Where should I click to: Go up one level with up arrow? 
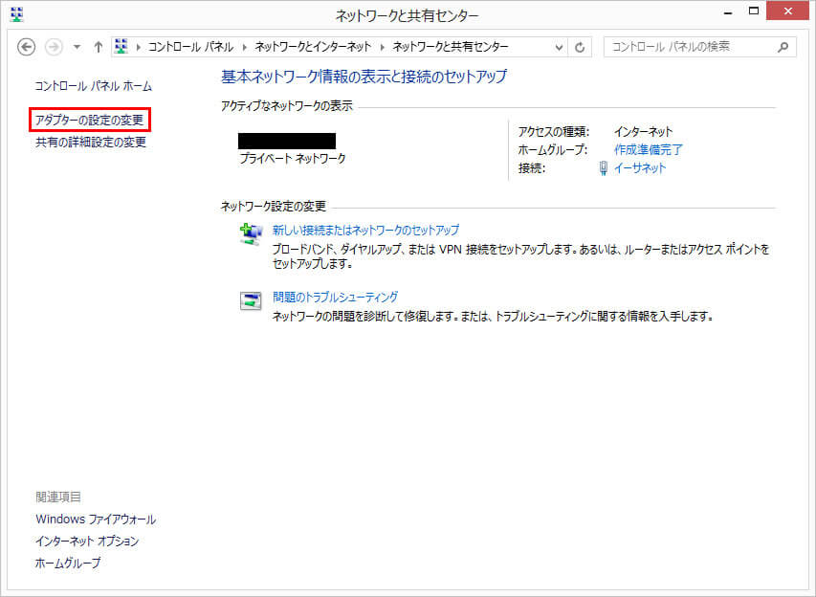pyautogui.click(x=98, y=47)
